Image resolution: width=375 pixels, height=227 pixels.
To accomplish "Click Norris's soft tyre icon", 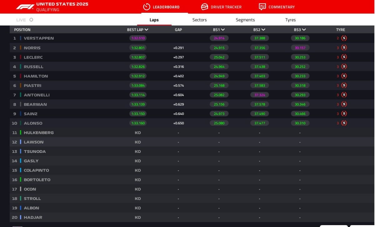I will 344,48.
